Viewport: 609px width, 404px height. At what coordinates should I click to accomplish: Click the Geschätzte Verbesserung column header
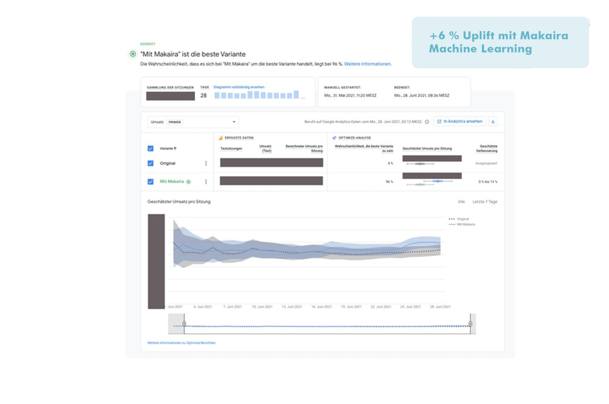click(487, 148)
